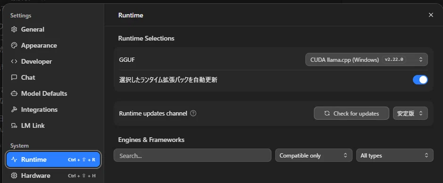443x183 pixels.
Task: Click the gear icon beside General
Action: 14,29
